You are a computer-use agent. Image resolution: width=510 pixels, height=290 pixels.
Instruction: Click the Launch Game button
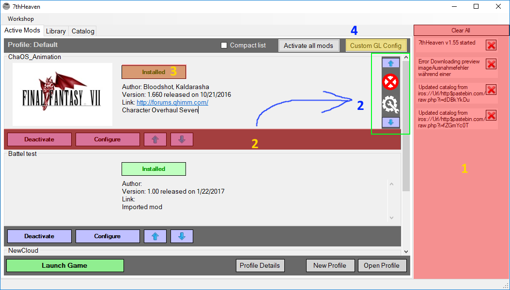(x=65, y=266)
